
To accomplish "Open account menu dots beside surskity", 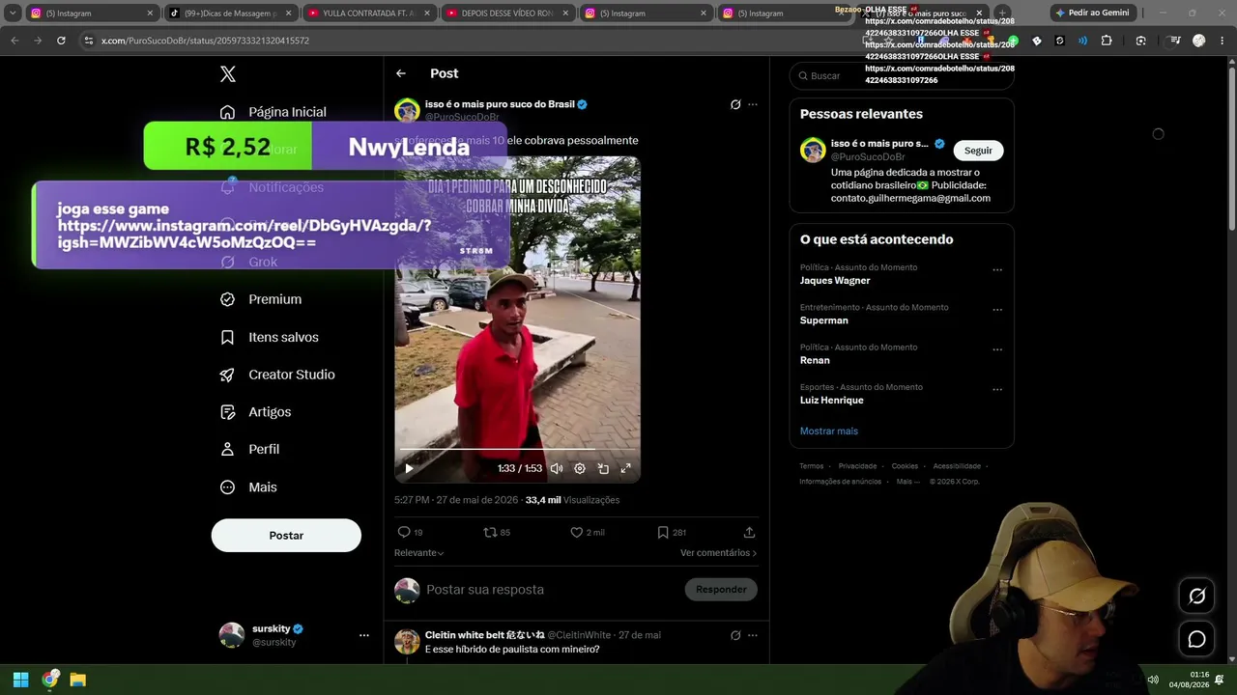I will [364, 635].
